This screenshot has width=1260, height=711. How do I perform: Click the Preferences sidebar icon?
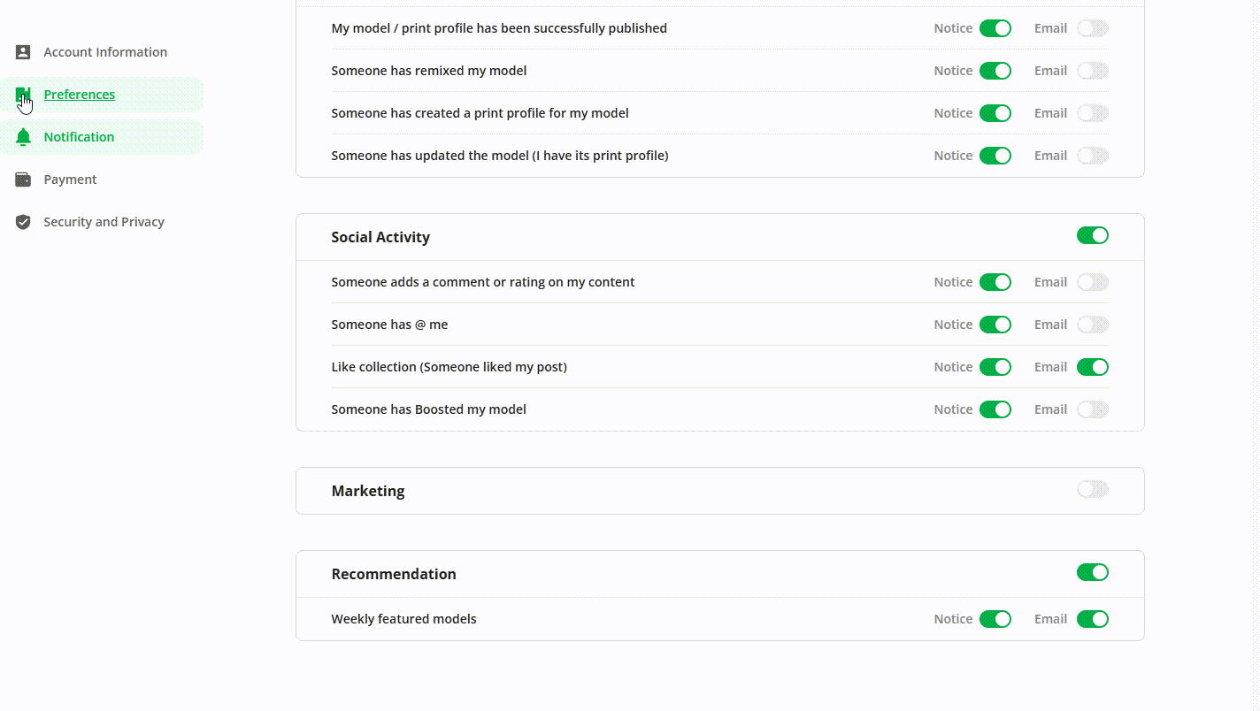(23, 95)
